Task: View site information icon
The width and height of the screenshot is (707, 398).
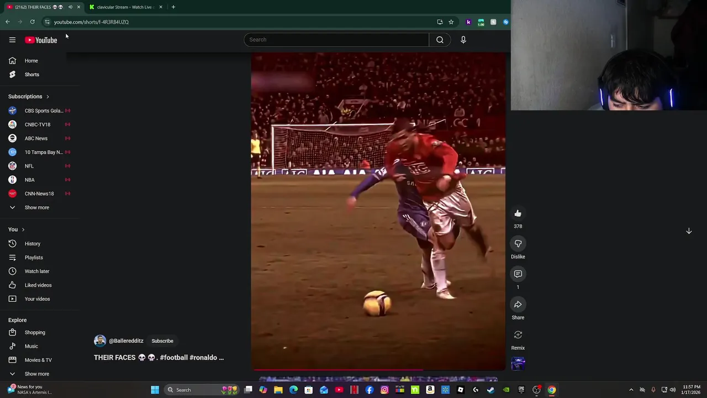Action: (x=47, y=22)
